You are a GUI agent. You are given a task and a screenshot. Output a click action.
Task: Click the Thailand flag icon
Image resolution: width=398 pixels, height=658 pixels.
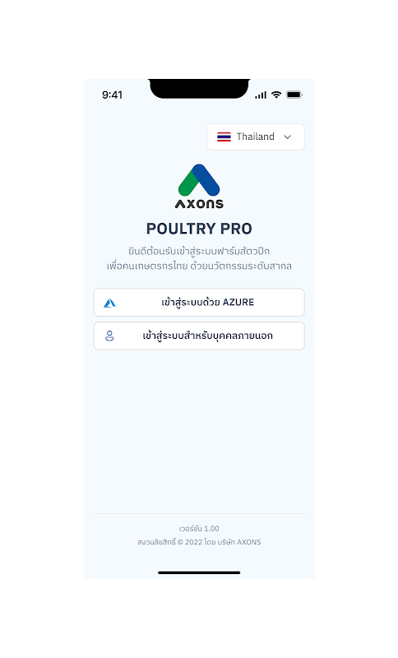pyautogui.click(x=224, y=137)
